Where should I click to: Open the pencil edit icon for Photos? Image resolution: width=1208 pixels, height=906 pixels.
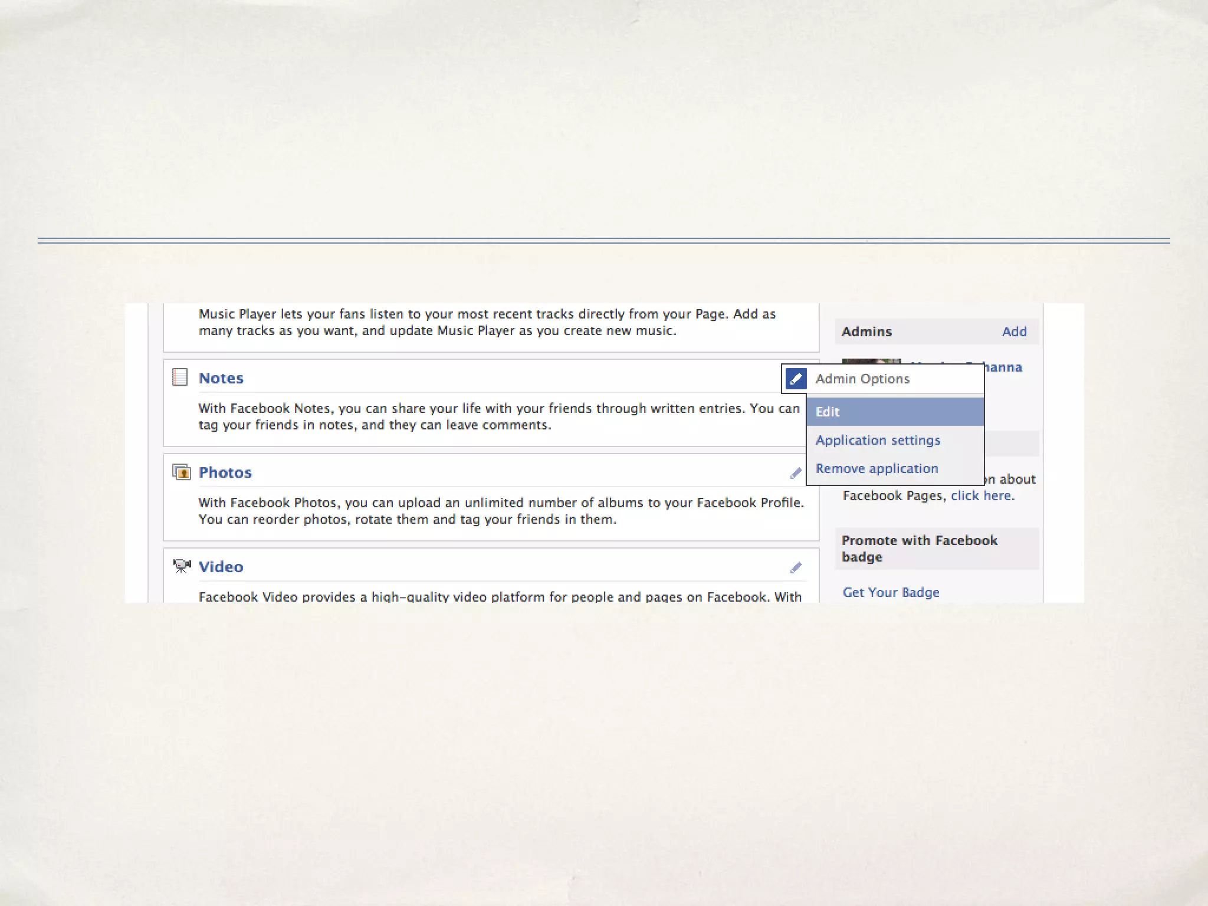[x=796, y=473]
